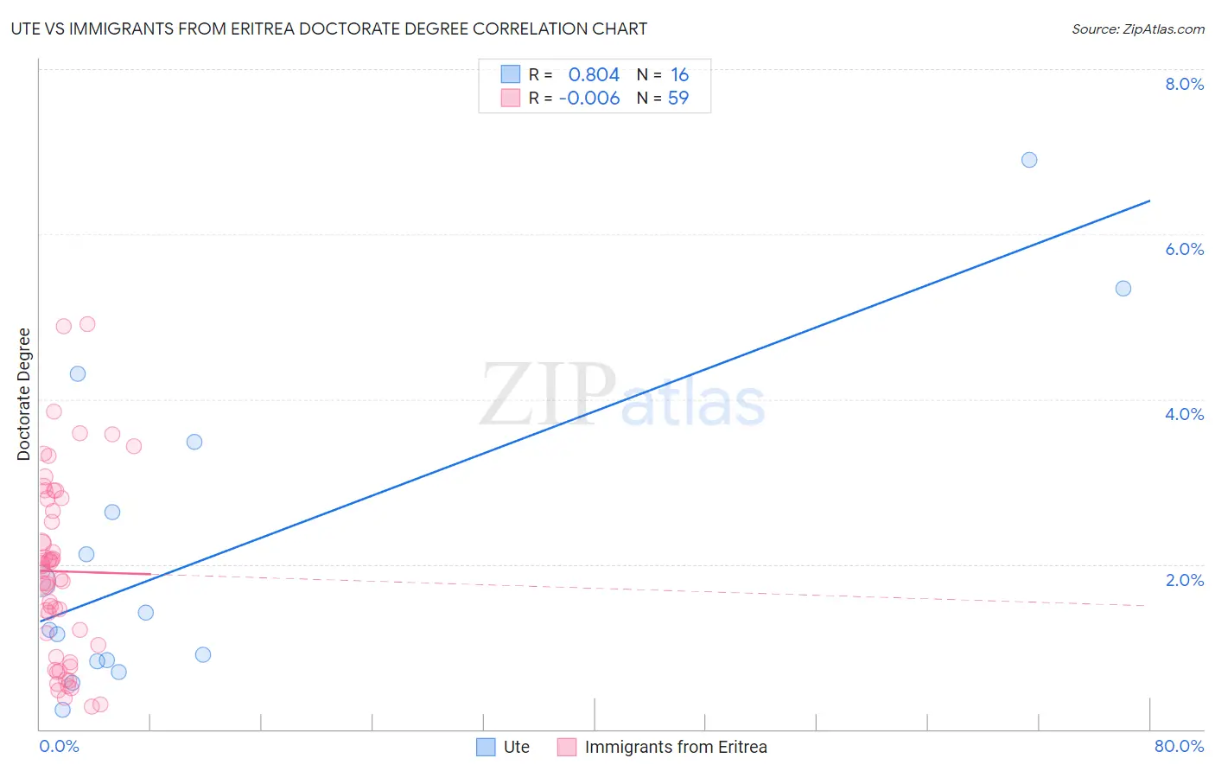Click the 80.0% x-axis label
The width and height of the screenshot is (1215, 771).
(x=1179, y=746)
